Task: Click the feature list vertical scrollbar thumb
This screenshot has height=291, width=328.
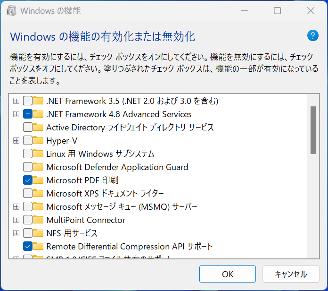Action: click(313, 130)
